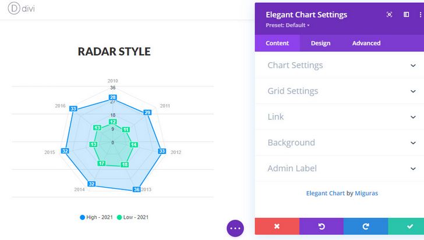Viewport: 424px width, 240px height.
Task: Open the Miguras author link
Action: pos(366,193)
